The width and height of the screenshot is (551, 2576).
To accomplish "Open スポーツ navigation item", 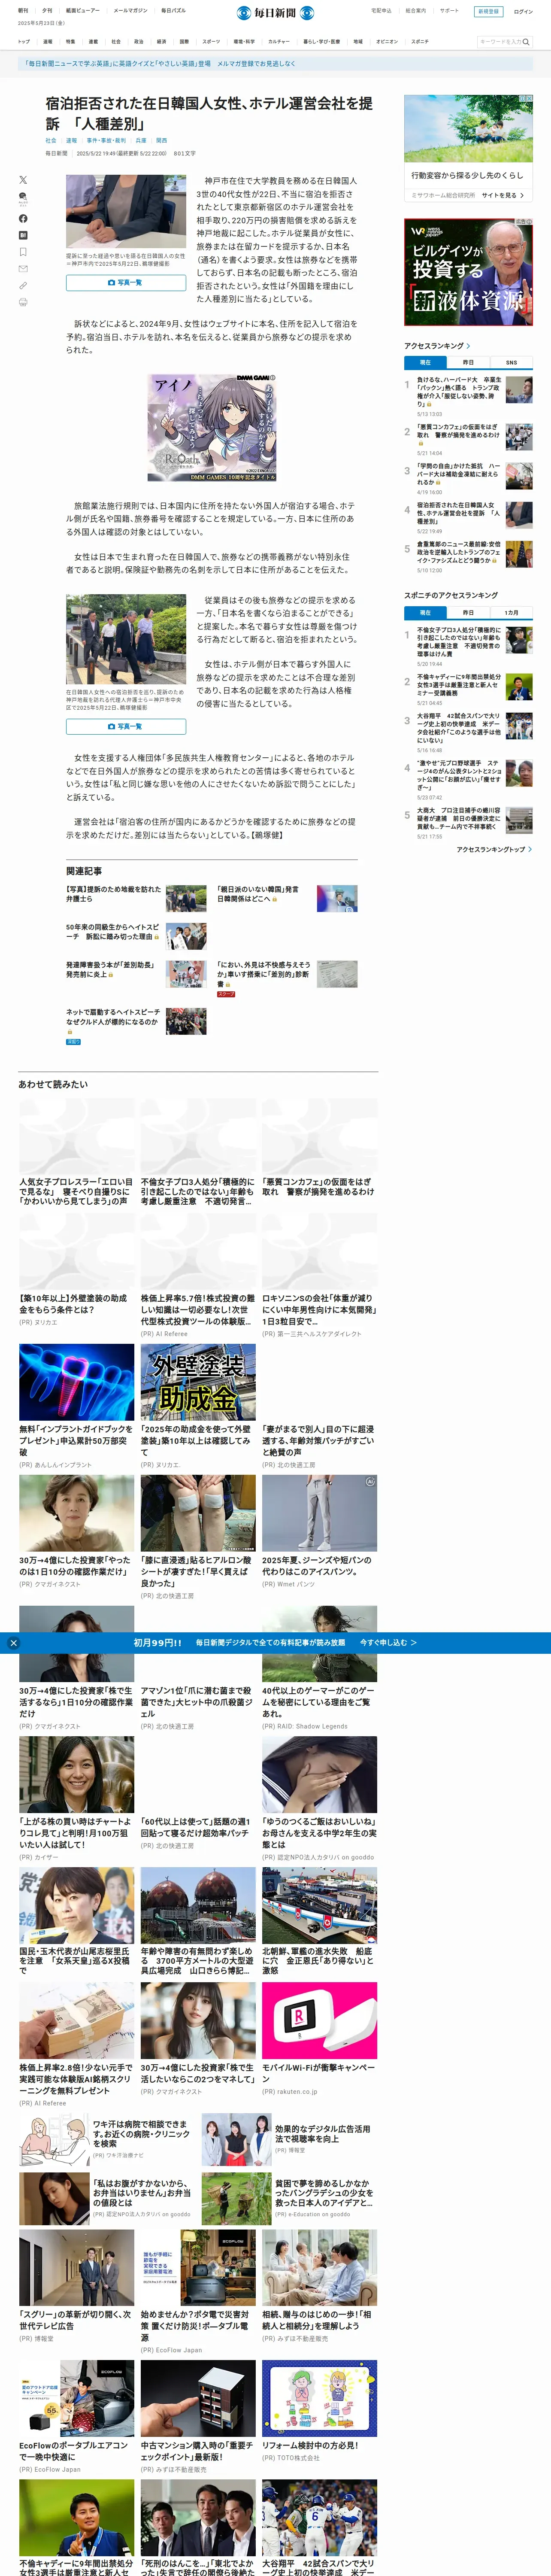I will [x=211, y=42].
